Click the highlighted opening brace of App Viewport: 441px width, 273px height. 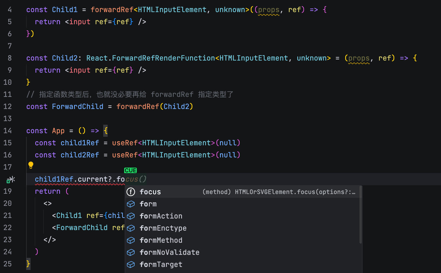point(105,131)
